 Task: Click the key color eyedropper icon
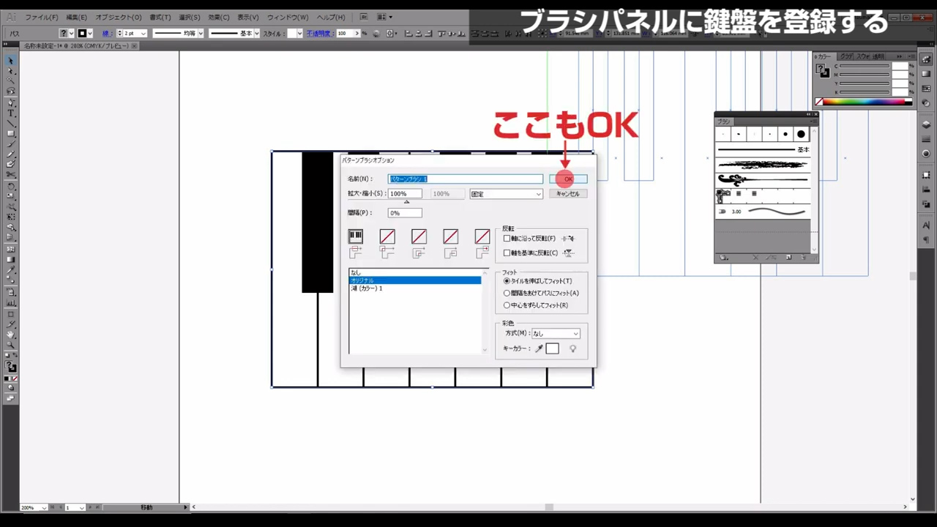click(x=540, y=349)
